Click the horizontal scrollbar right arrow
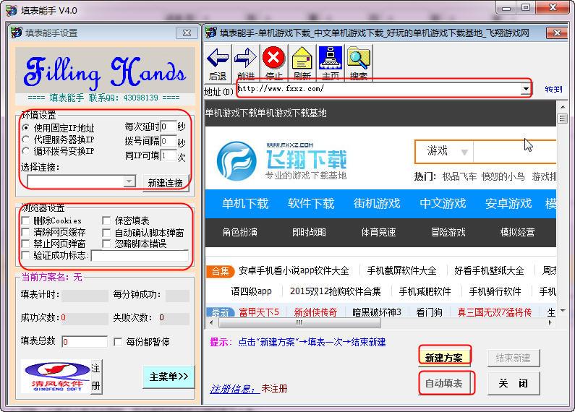The width and height of the screenshot is (575, 412). (550, 323)
